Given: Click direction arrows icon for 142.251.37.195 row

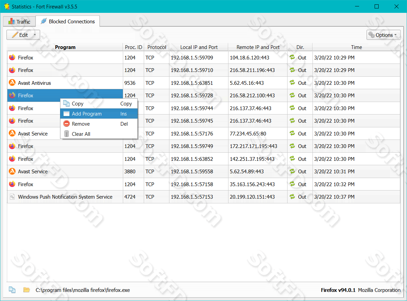Looking at the screenshot, I should click(x=292, y=159).
